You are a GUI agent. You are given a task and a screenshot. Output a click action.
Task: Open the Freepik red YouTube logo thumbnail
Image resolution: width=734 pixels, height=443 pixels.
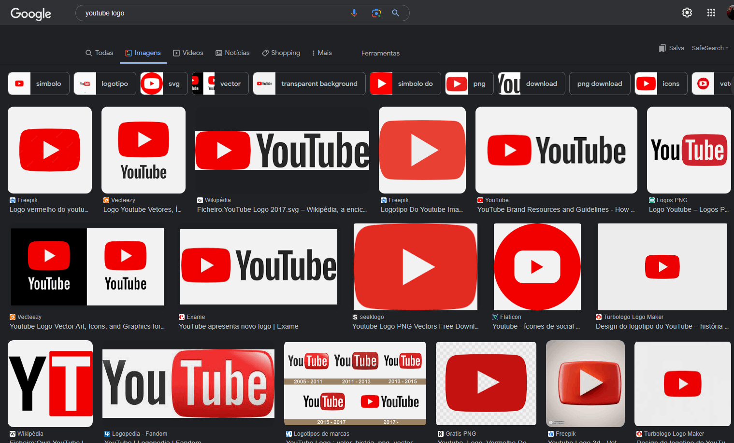point(50,150)
